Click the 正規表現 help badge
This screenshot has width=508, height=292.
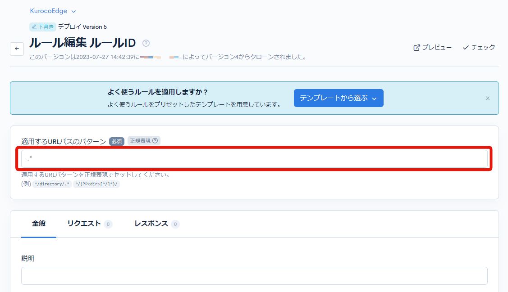click(144, 141)
